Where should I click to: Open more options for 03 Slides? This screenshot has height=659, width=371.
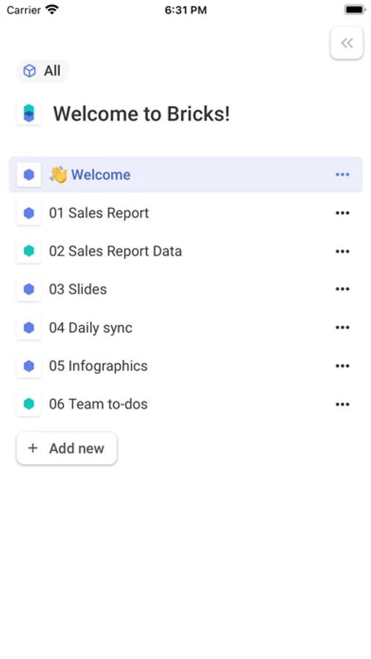[342, 289]
